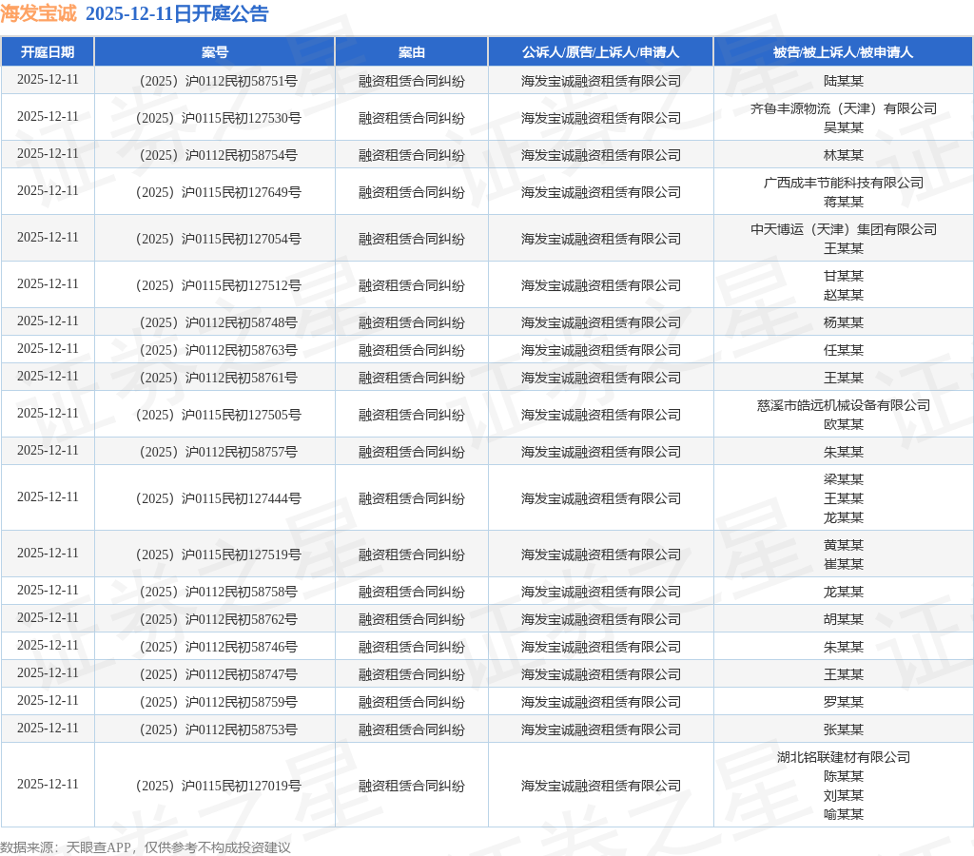Click defendant 齐鲁丰源物流（天津）有限公司
The height and width of the screenshot is (856, 974).
tap(843, 108)
